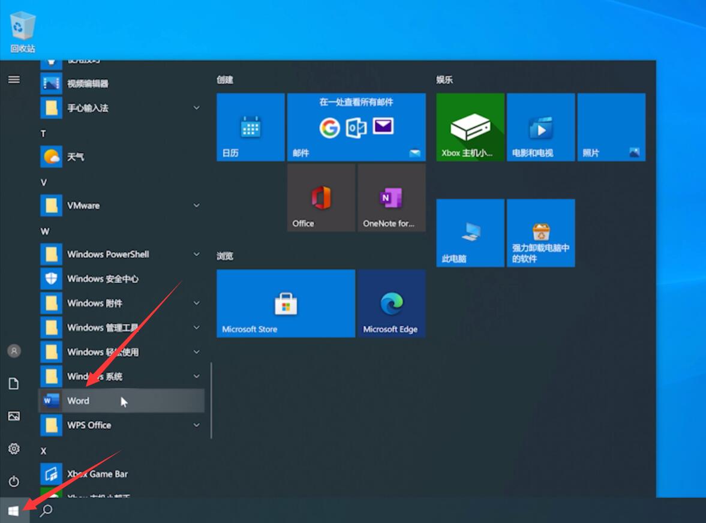This screenshot has height=523, width=706.
Task: Open Windows Security Center (安全中心)
Action: point(122,279)
